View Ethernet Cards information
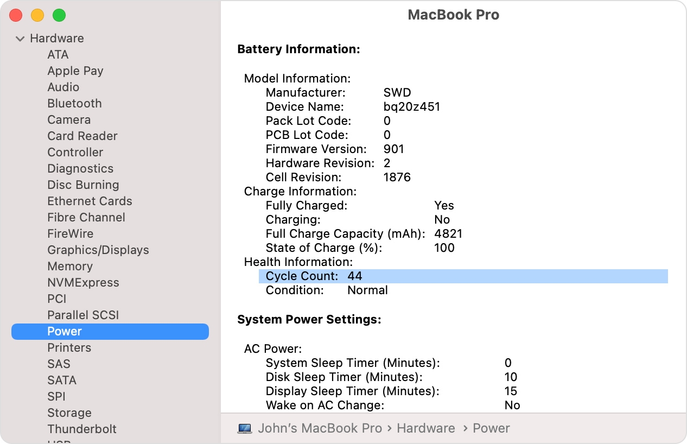687x444 pixels. click(90, 201)
